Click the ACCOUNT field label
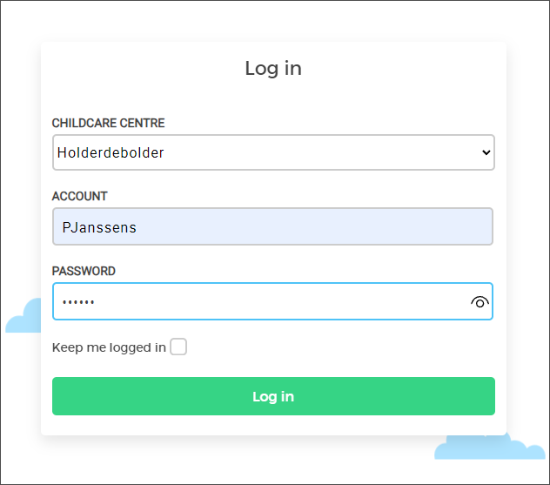 click(80, 197)
